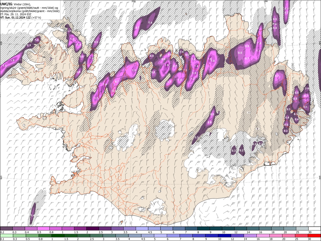Click the UWC/IG title text
The height and width of the screenshot is (241, 321).
point(6,4)
